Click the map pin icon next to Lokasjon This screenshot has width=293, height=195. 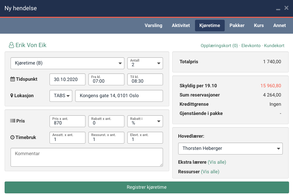click(x=12, y=96)
